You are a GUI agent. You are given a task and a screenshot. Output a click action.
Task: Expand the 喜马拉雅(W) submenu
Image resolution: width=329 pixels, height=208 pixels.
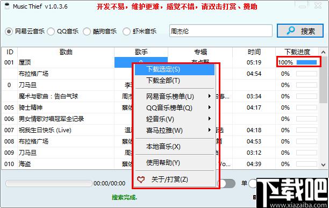tap(175, 131)
